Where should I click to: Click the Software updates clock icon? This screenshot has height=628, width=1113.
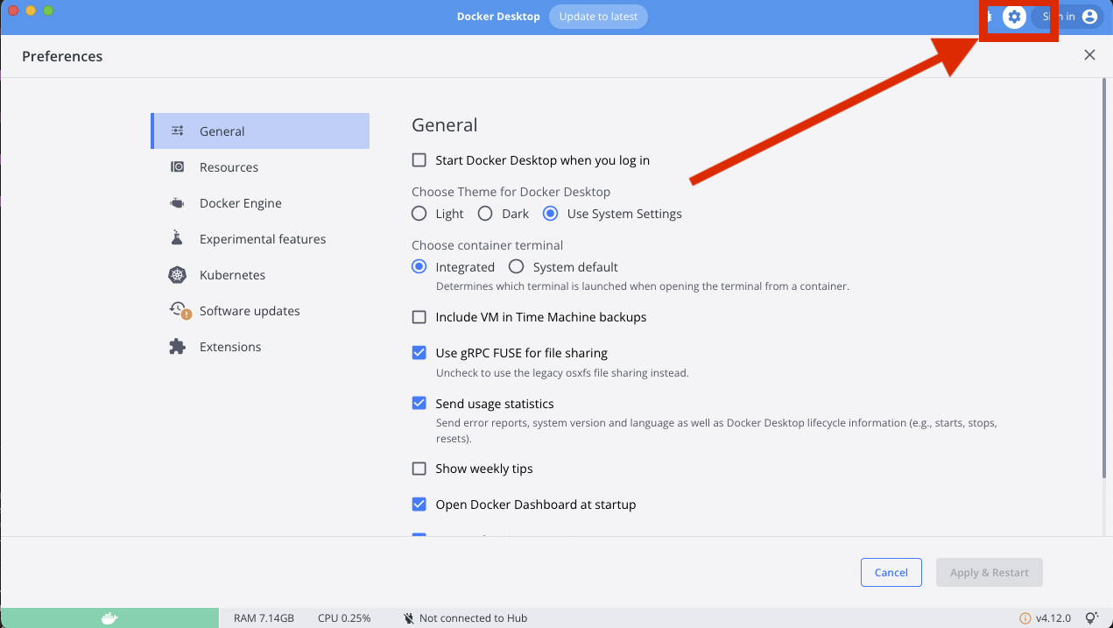[x=179, y=310]
